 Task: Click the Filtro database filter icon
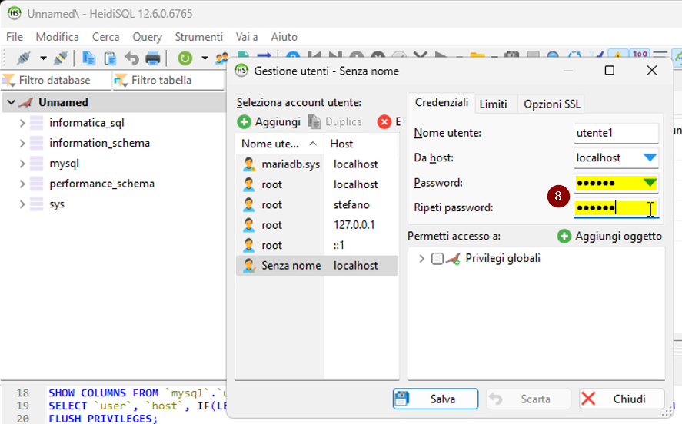8,80
